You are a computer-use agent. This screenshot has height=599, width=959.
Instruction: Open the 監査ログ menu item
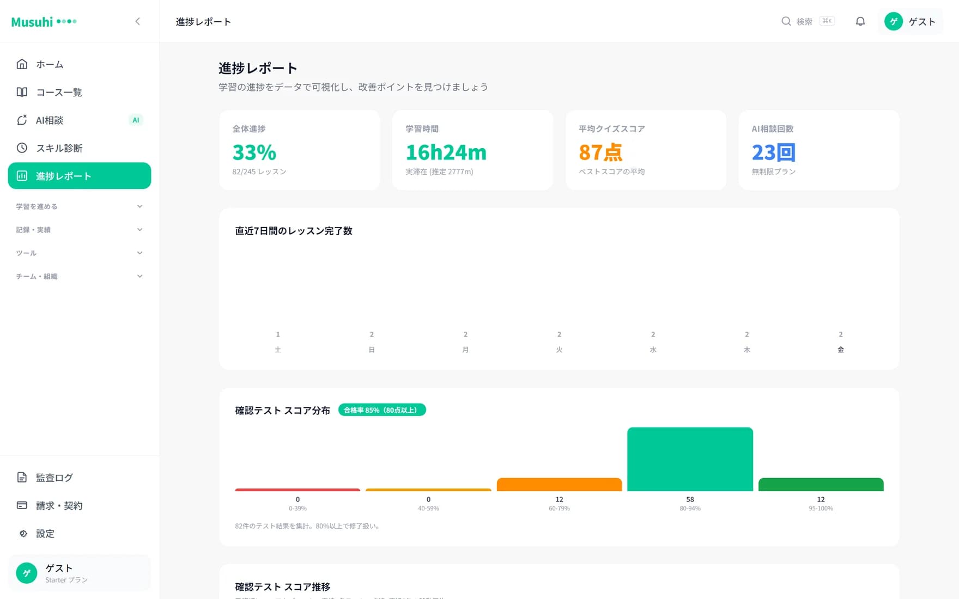click(x=80, y=478)
